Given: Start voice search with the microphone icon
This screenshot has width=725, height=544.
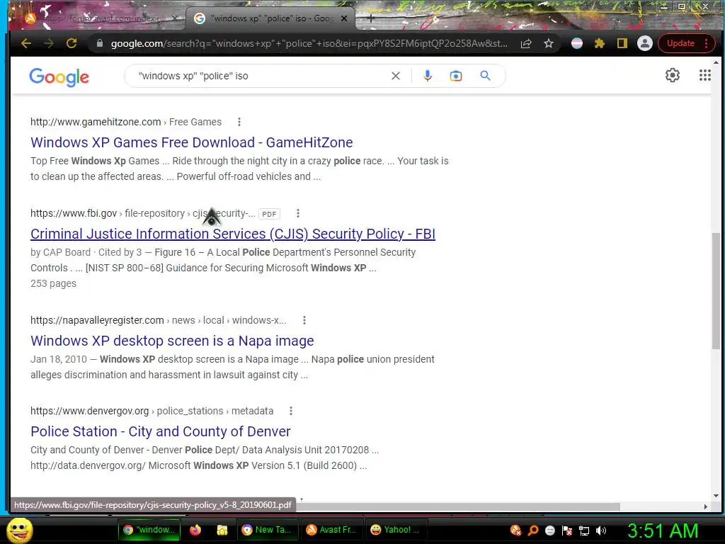Looking at the screenshot, I should tap(428, 76).
